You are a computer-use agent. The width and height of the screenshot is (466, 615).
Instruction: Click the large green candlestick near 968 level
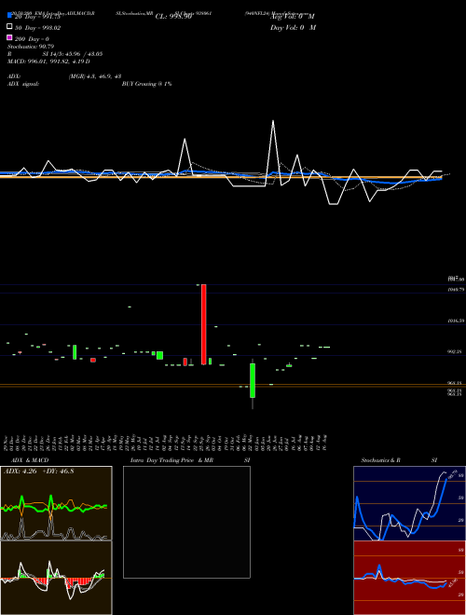[x=253, y=380]
